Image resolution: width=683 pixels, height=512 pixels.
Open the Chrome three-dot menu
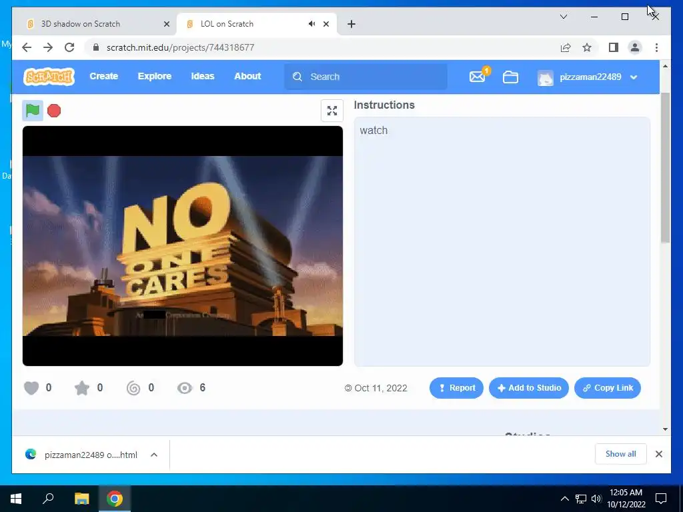coord(656,47)
